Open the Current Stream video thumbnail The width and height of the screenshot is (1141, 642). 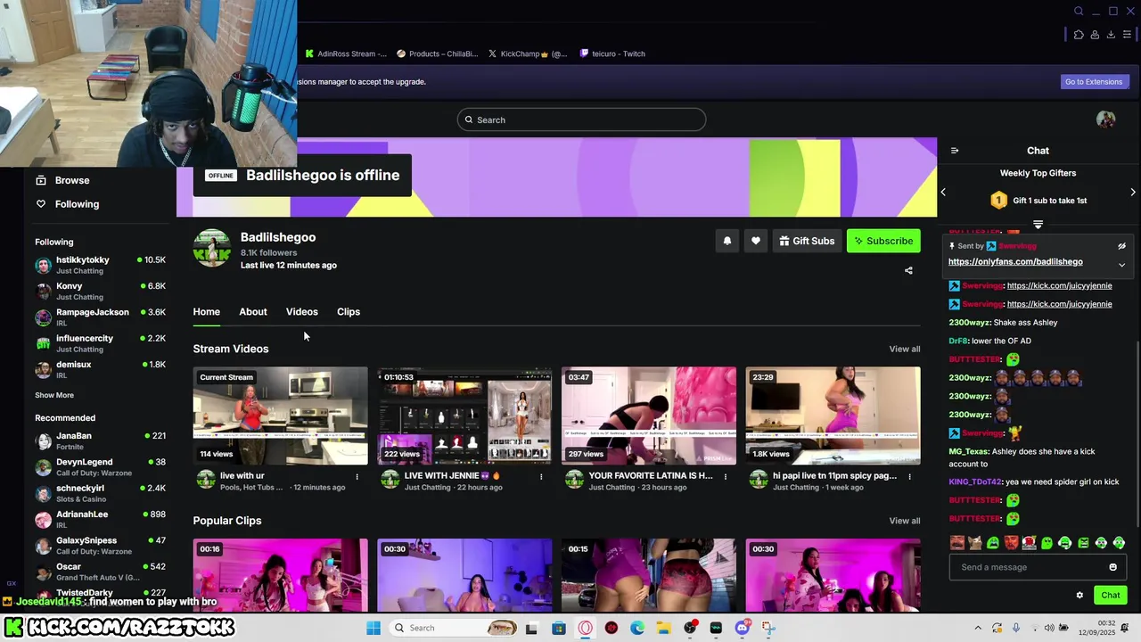280,416
